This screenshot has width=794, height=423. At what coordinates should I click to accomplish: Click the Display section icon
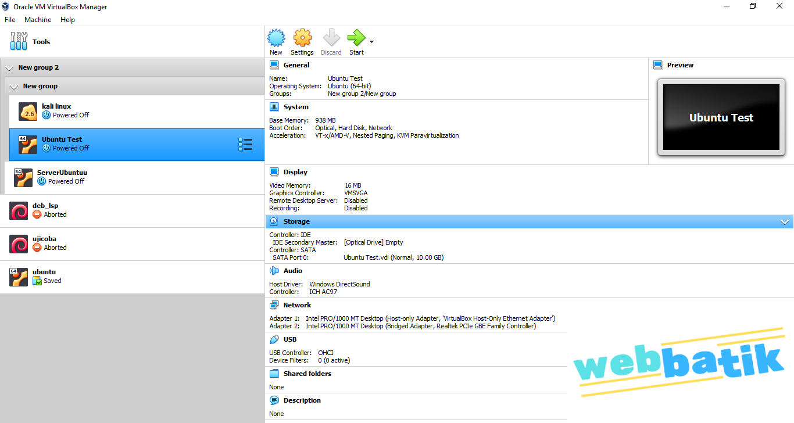click(274, 172)
